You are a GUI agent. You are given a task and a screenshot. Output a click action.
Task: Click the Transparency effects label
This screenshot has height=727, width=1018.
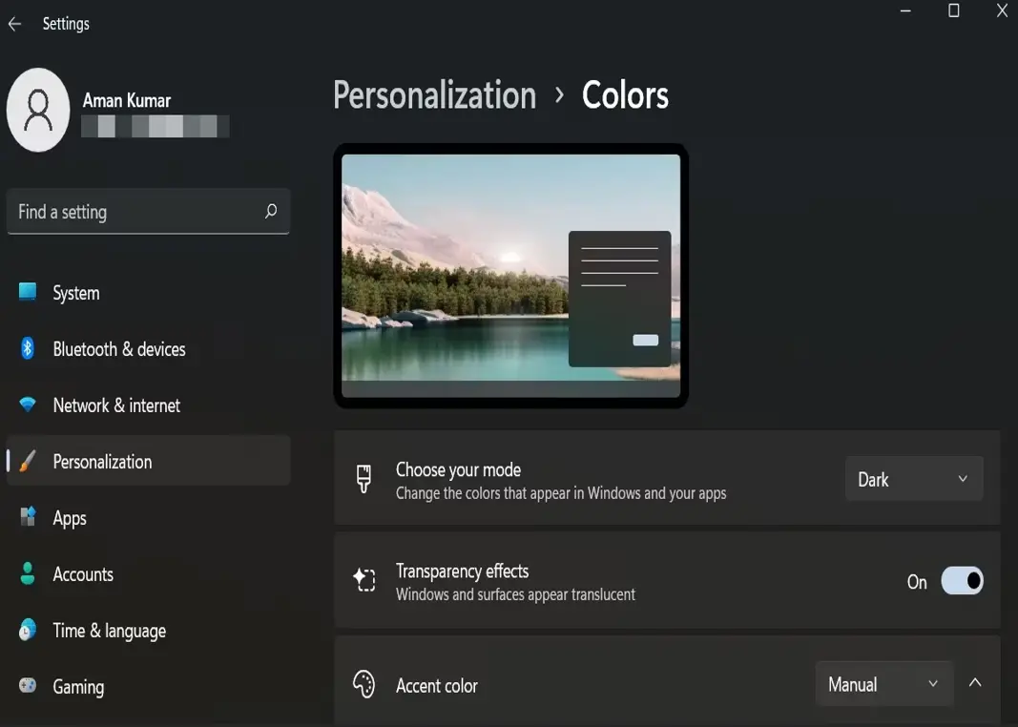(463, 571)
